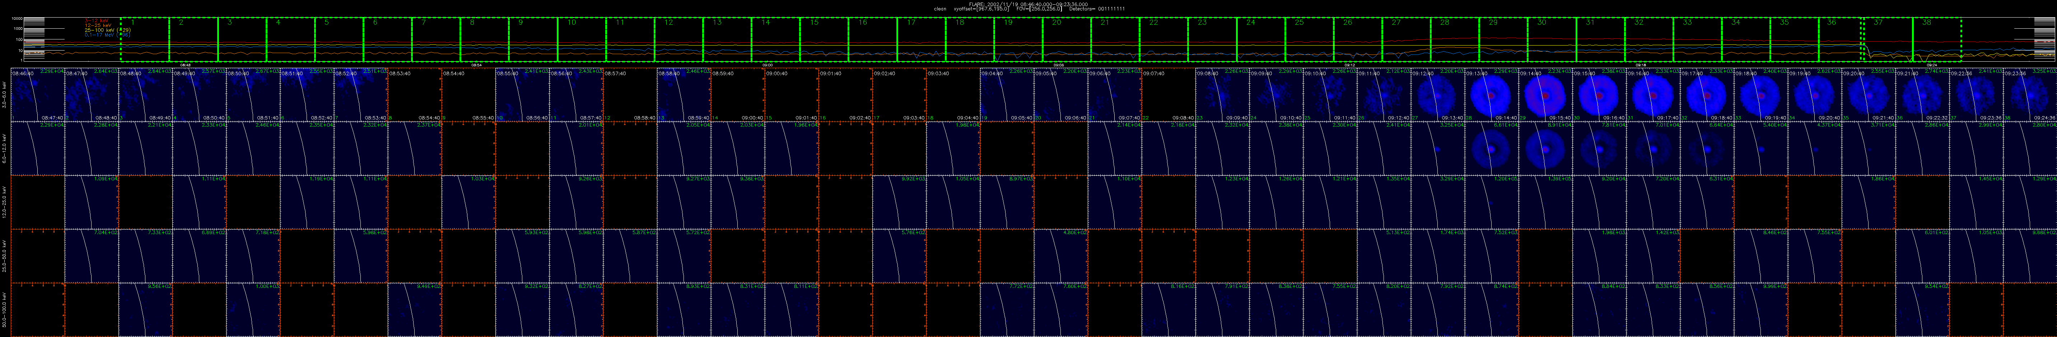This screenshot has height=337, width=2057.
Task: Open the 3-6 keV image starting 09:22:36
Action: click(1976, 94)
